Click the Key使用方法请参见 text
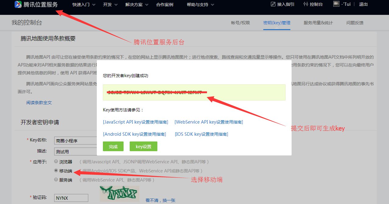This screenshot has height=204, width=389. point(123,110)
